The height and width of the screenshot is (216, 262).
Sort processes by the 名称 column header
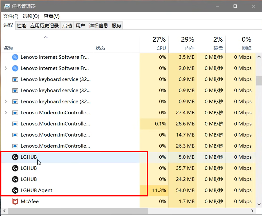(47, 44)
